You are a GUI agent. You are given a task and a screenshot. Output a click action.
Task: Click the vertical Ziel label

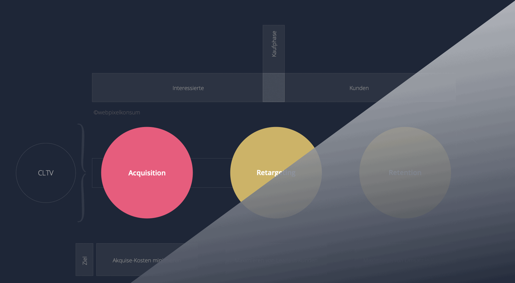85,260
